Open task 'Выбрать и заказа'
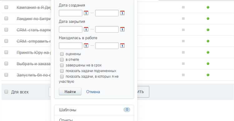 click(34, 64)
